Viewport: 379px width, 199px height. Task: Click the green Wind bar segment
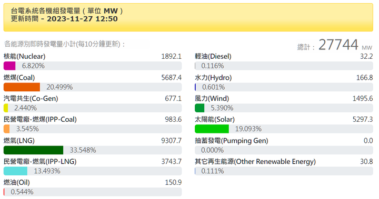point(200,108)
